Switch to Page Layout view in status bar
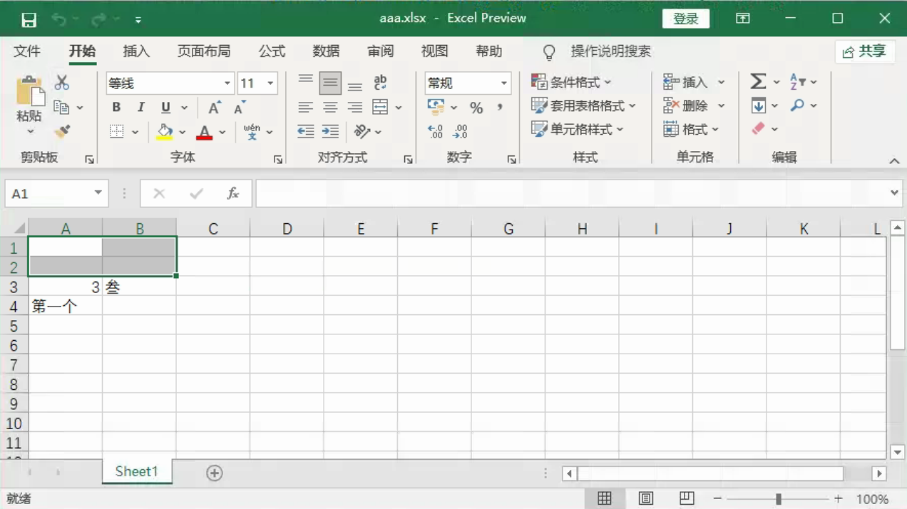The width and height of the screenshot is (907, 509). tap(646, 498)
